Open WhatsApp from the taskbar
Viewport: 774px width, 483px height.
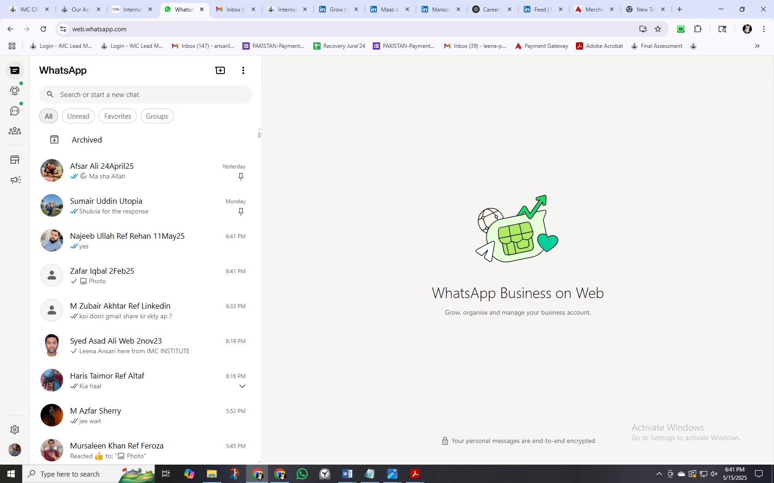[x=302, y=474]
